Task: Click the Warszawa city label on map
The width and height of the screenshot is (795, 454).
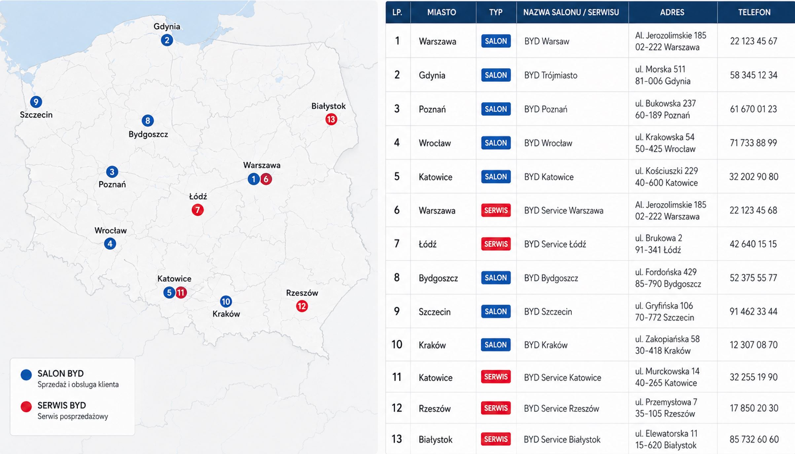Action: (262, 165)
